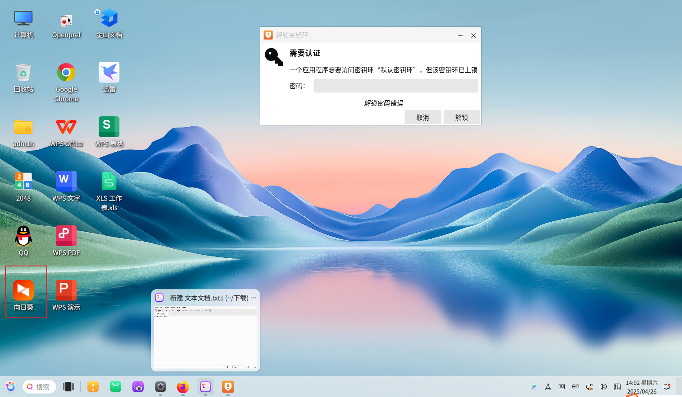Click the 新建 文本文档.txt1 window preview thumbnail
The width and height of the screenshot is (682, 397).
point(206,336)
